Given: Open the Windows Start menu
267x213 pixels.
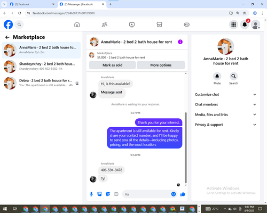Looking at the screenshot, I should tap(5, 209).
